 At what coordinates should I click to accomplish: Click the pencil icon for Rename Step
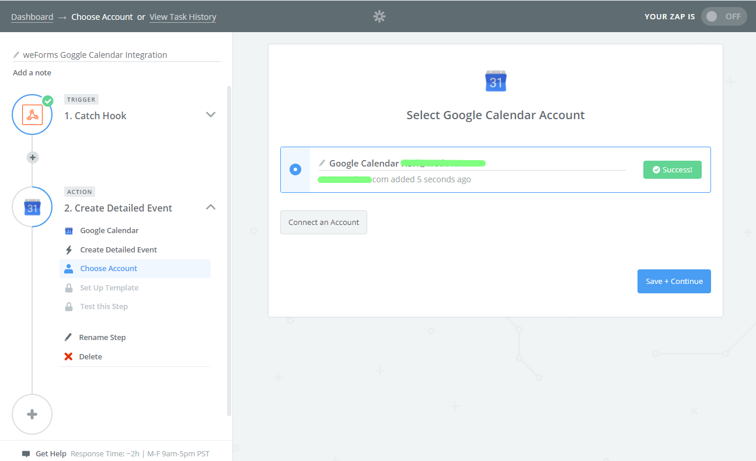coord(68,337)
